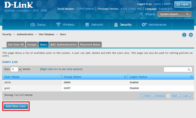Viewport: 196px width, 118px height.
Task: Switch to the Groups tab
Action: click(32, 45)
